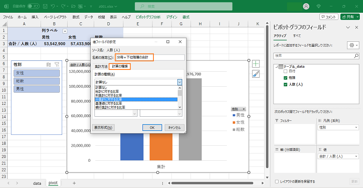Clear filter on 性別 slicer
The image size is (363, 188).
(57, 64)
